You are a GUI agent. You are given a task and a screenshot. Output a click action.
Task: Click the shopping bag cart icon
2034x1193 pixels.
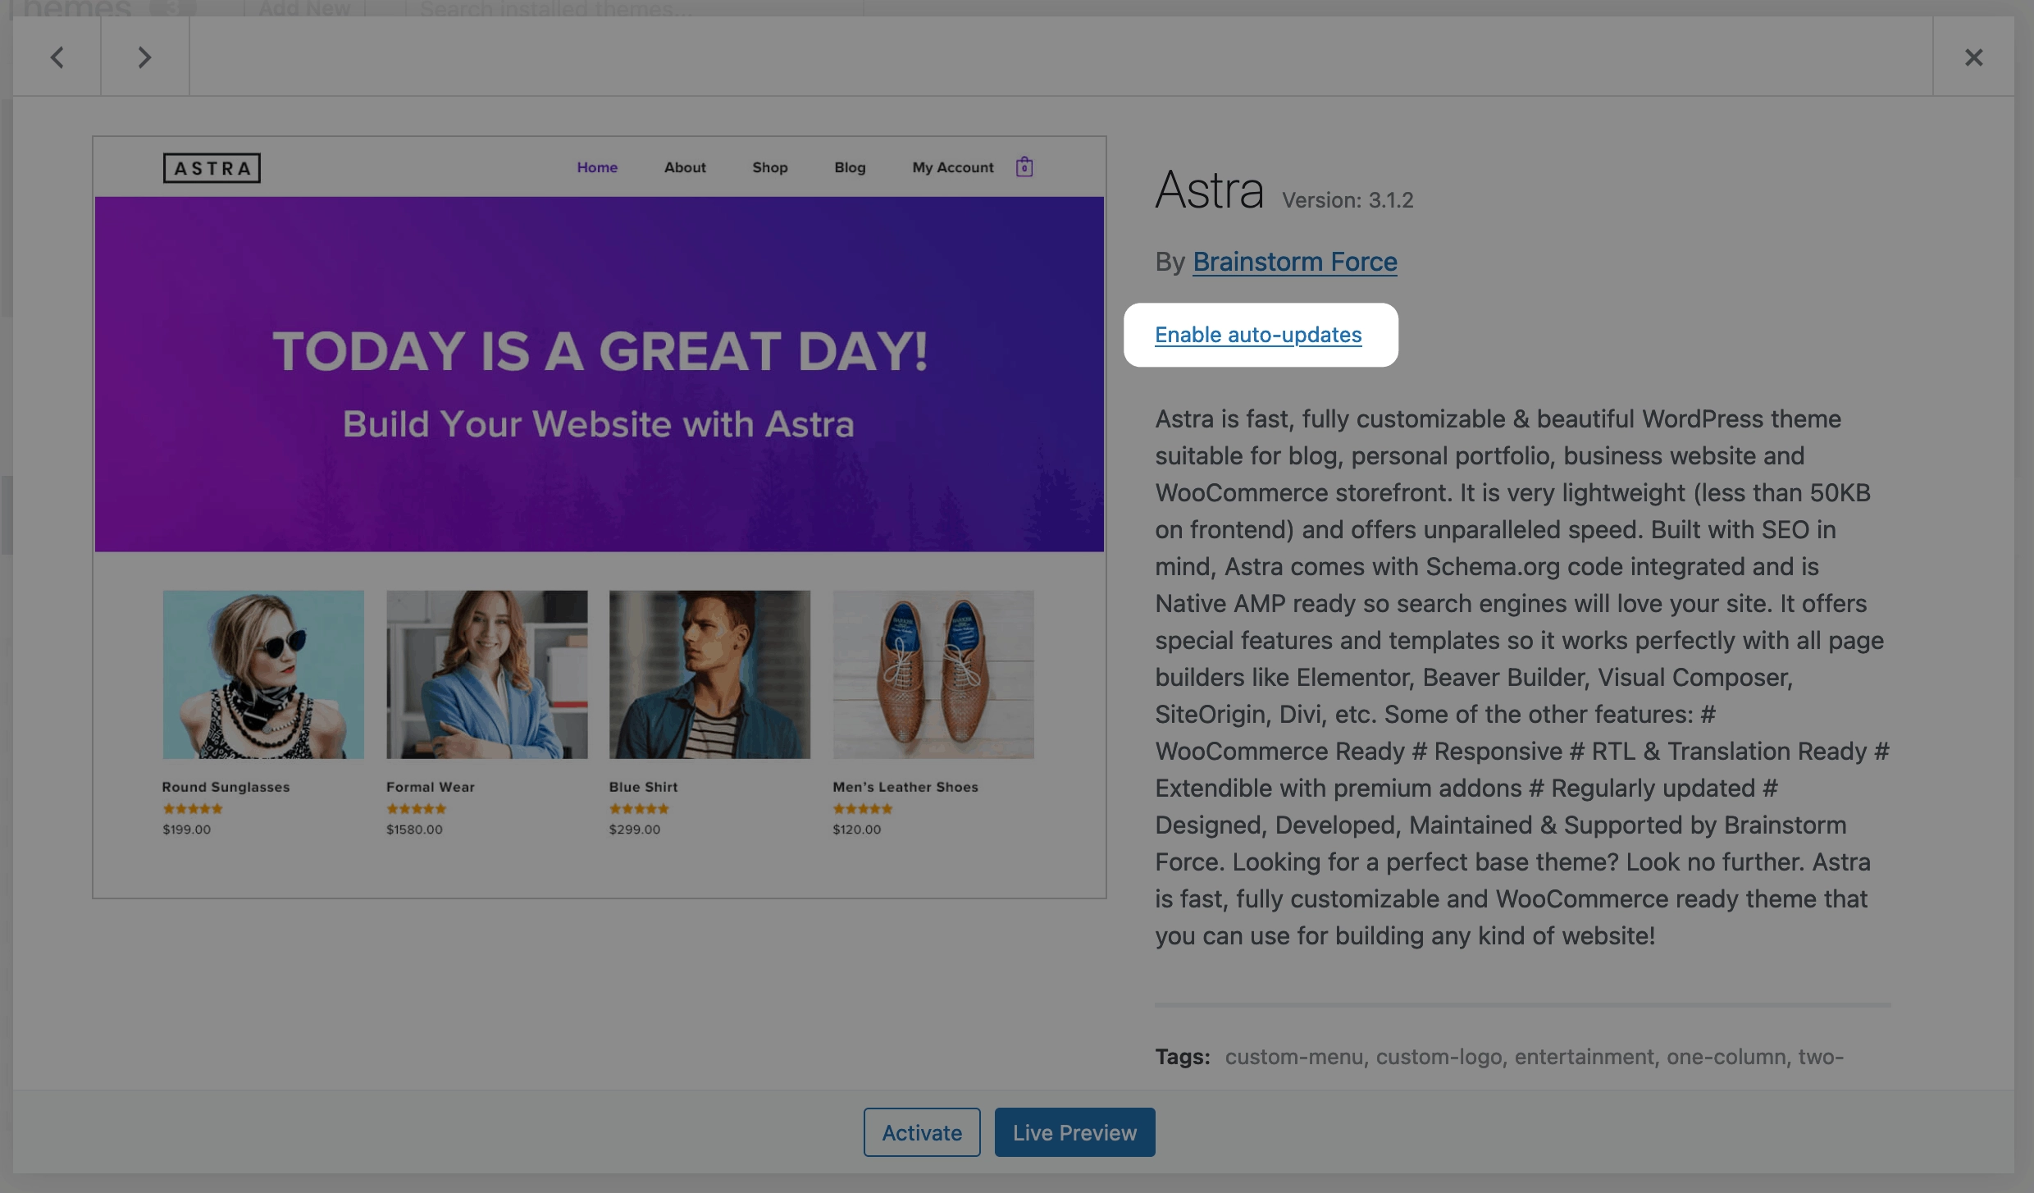[1024, 167]
